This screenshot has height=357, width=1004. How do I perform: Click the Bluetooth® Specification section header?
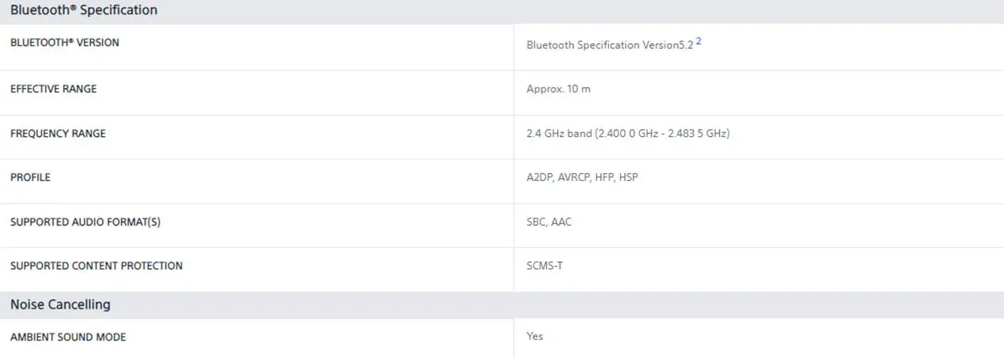84,11
